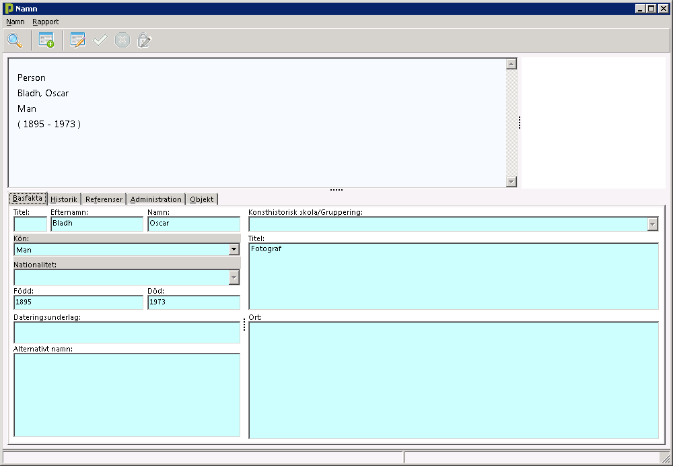The width and height of the screenshot is (673, 466).
Task: Click the summary panel scroll up arrow
Action: [511, 64]
